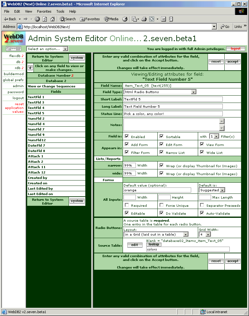249x316 pixels.
Task: Click the Local intranet zone icon
Action: pos(203,312)
